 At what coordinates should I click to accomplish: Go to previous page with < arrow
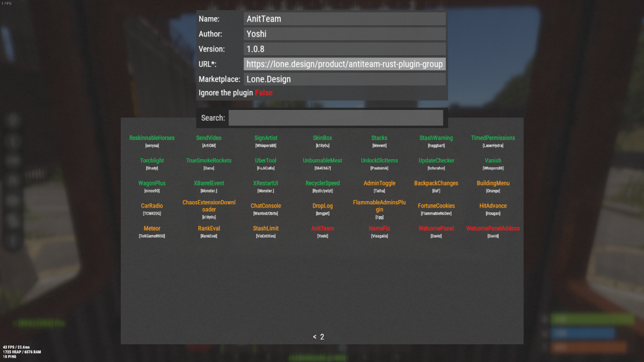314,337
